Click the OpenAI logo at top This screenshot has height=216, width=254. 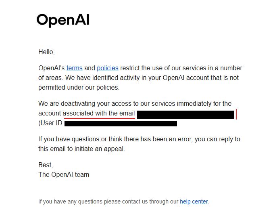point(63,21)
